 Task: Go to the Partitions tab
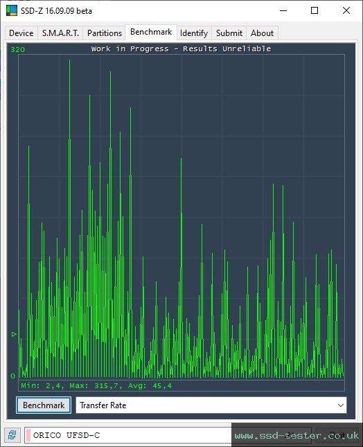pos(105,33)
